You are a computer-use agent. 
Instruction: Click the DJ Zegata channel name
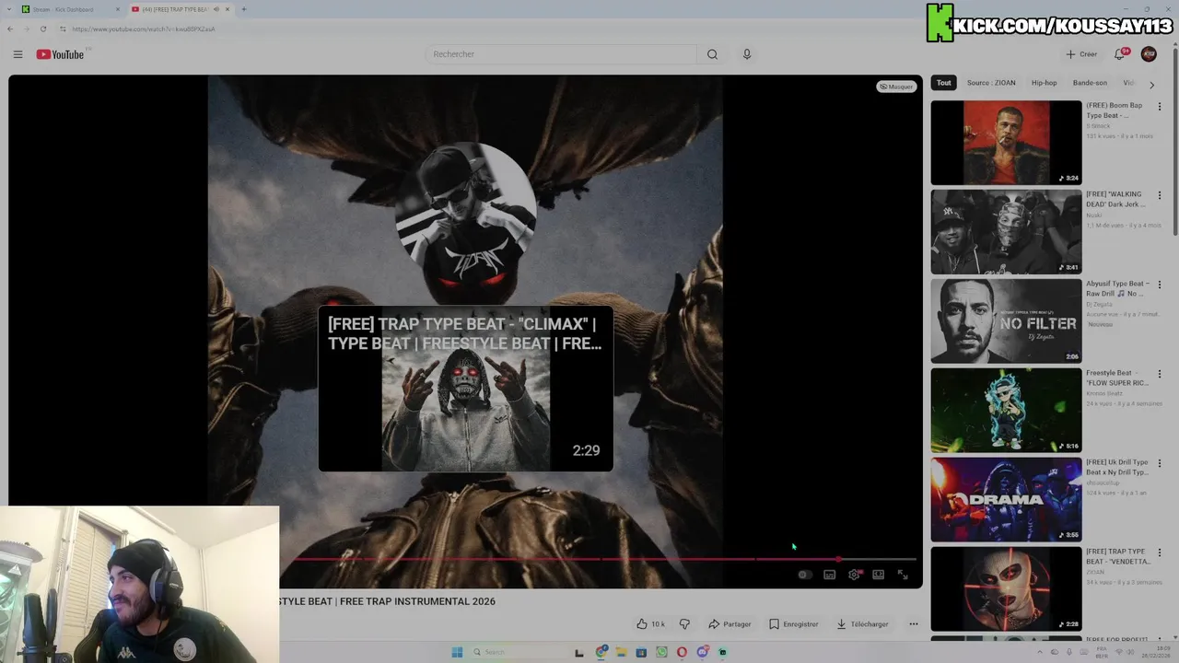click(x=1099, y=304)
